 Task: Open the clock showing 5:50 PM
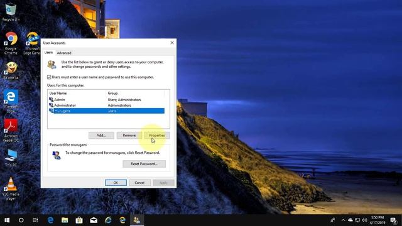point(378,220)
